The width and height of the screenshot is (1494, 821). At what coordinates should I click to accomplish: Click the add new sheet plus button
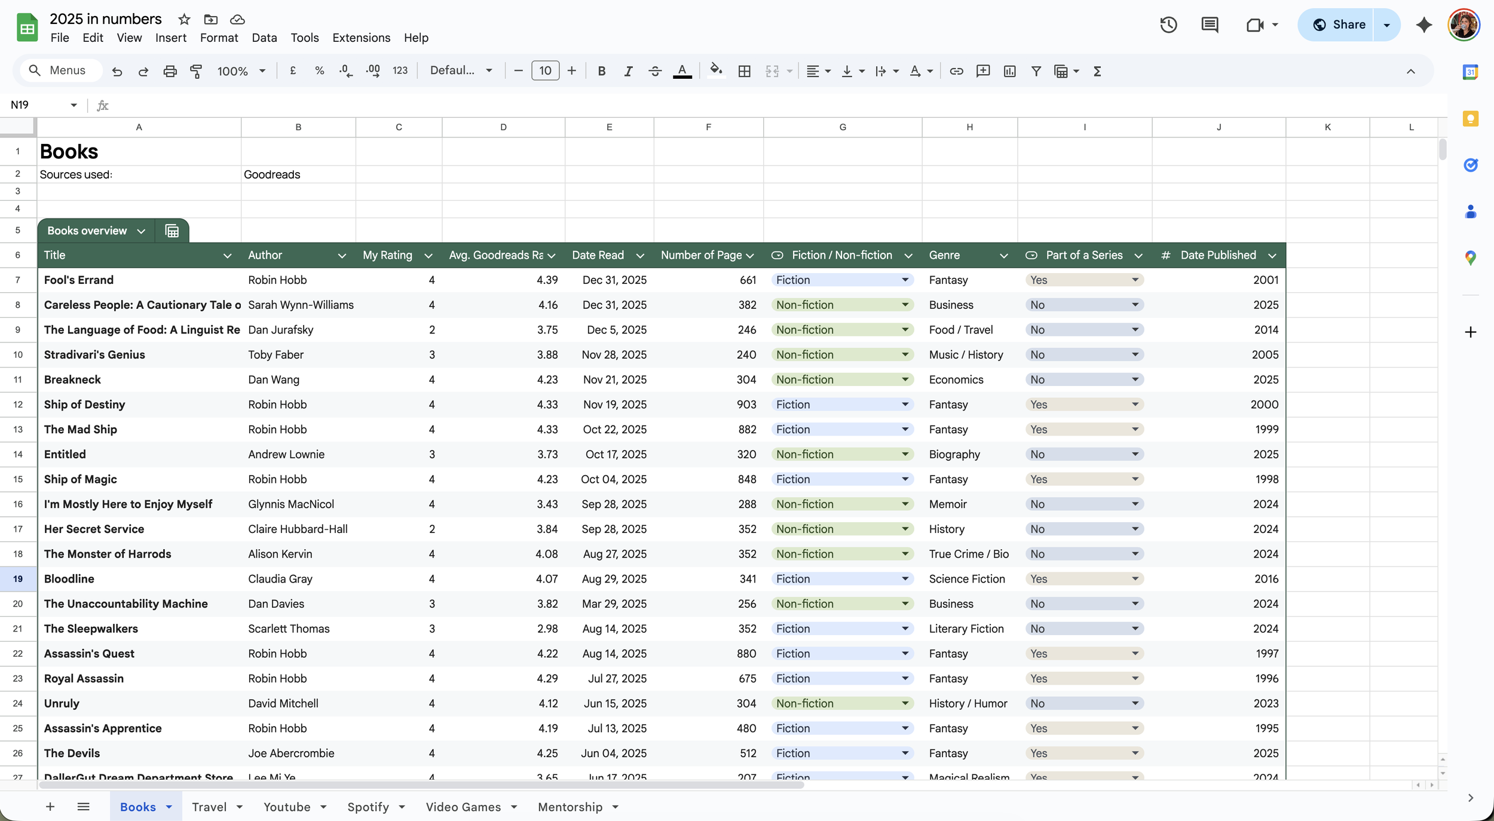tap(50, 807)
